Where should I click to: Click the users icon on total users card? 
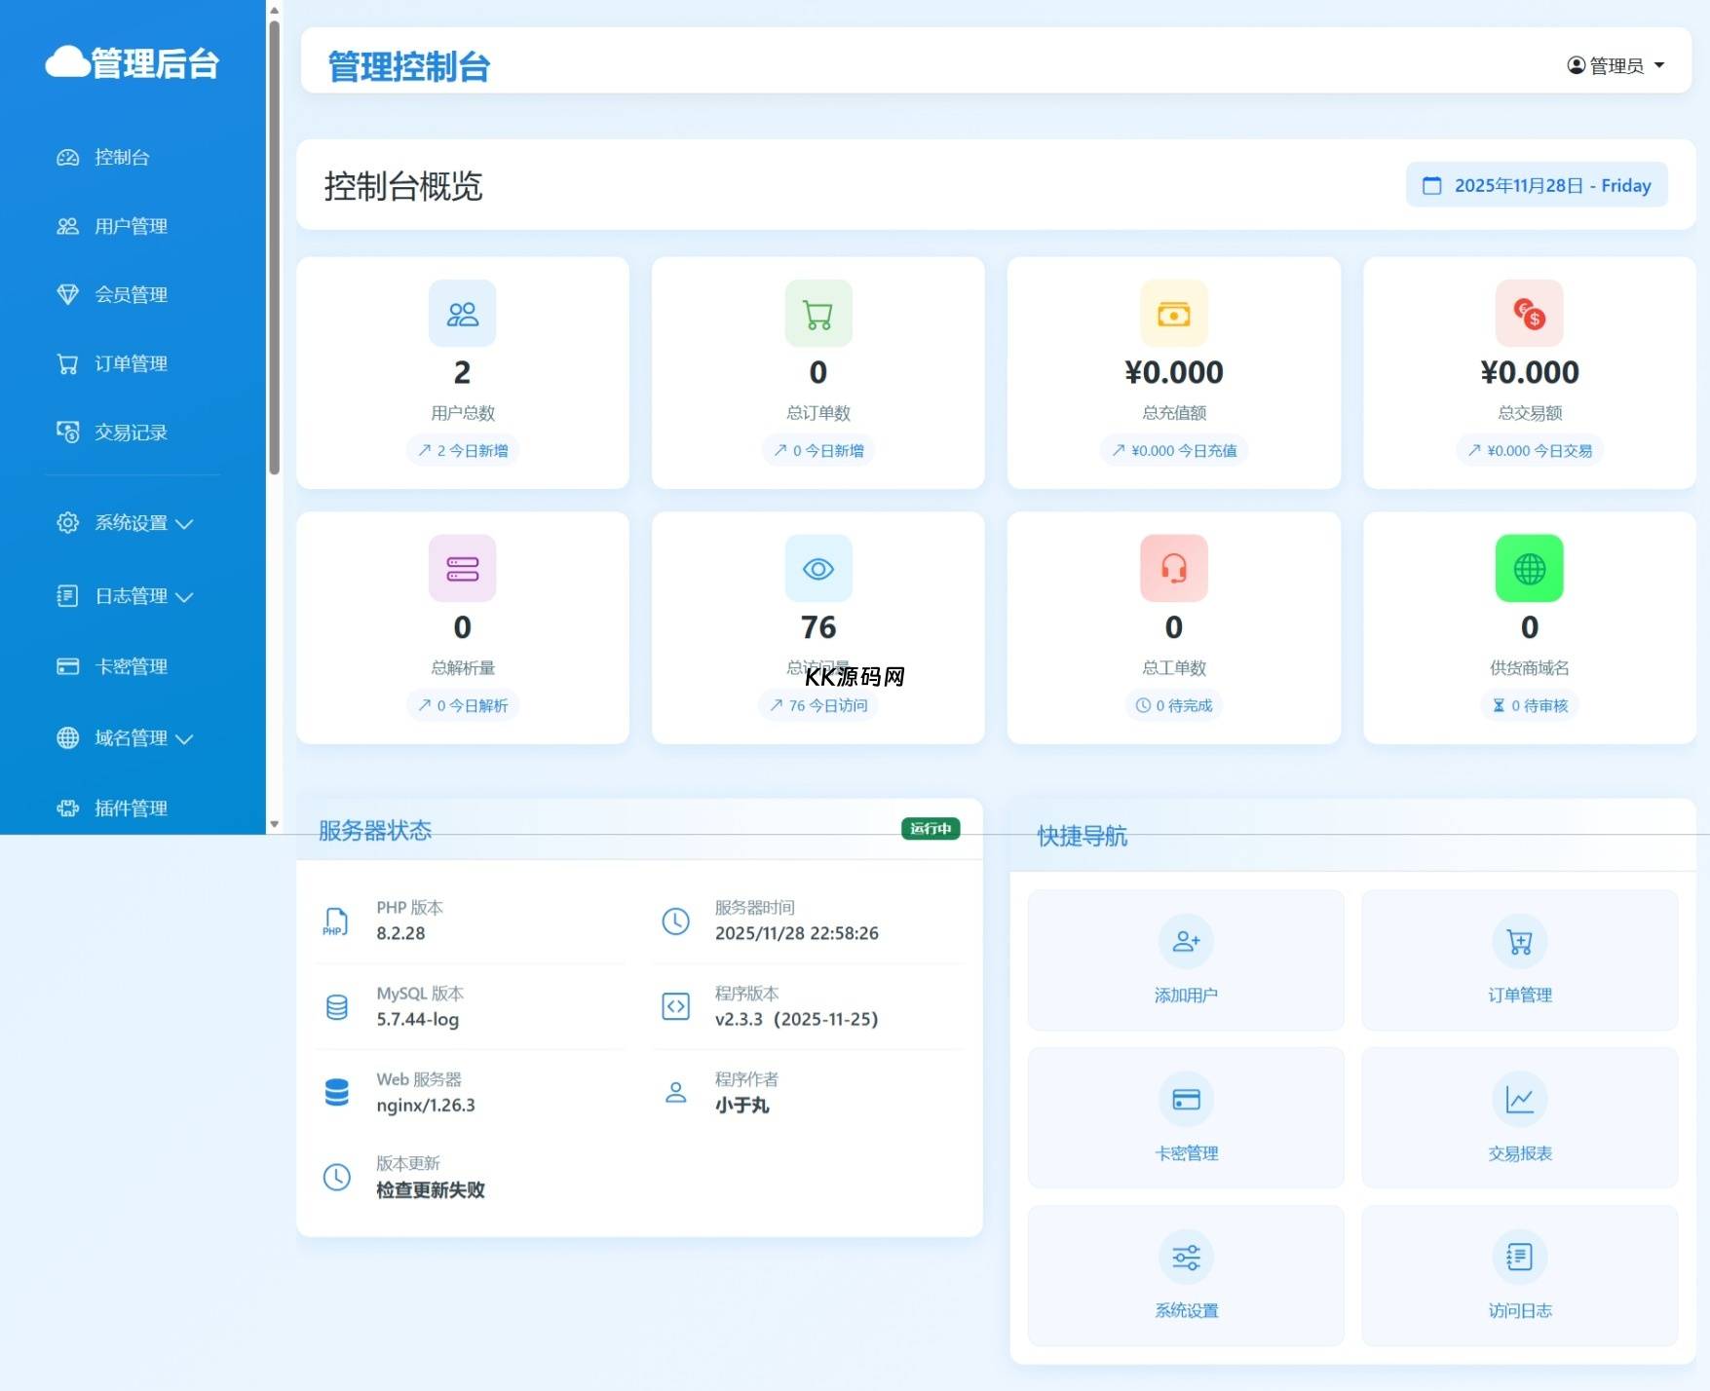(462, 314)
